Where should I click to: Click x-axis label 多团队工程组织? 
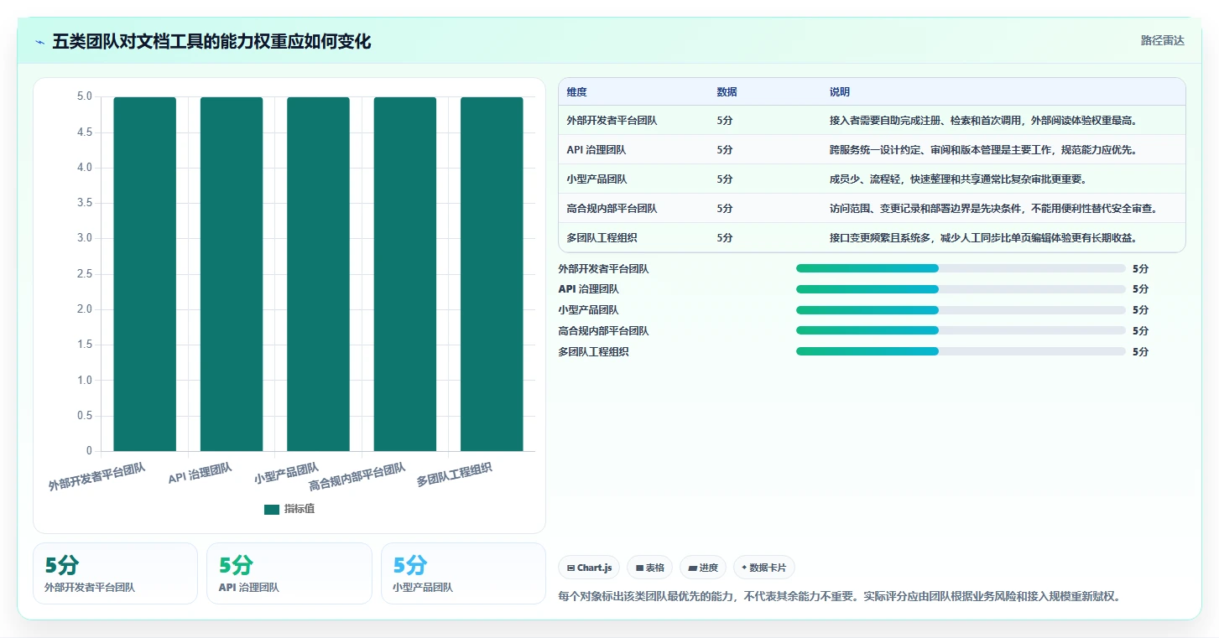pos(454,475)
